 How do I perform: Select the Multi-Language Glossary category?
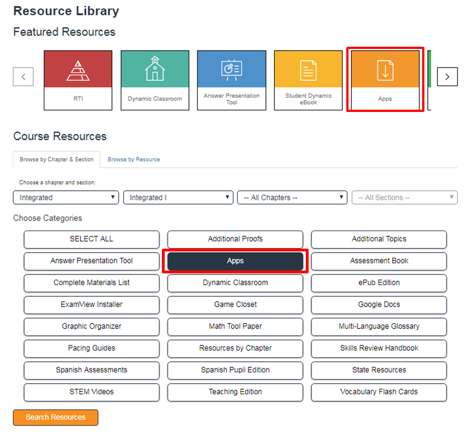[x=379, y=326]
